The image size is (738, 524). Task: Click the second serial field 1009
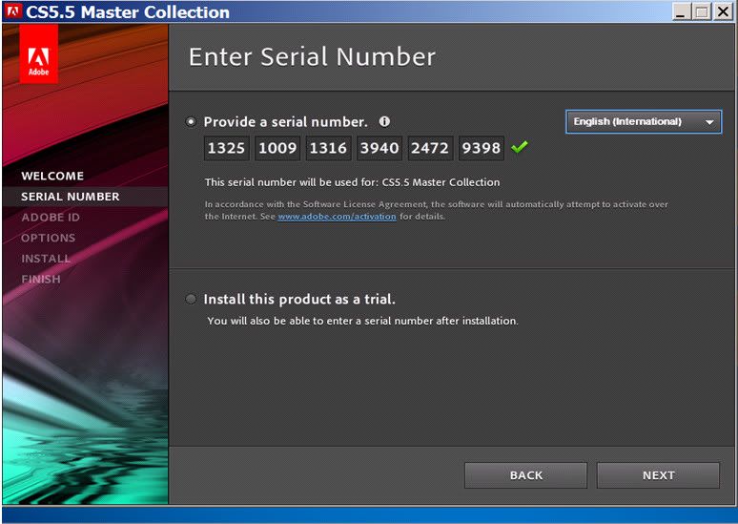(x=277, y=148)
